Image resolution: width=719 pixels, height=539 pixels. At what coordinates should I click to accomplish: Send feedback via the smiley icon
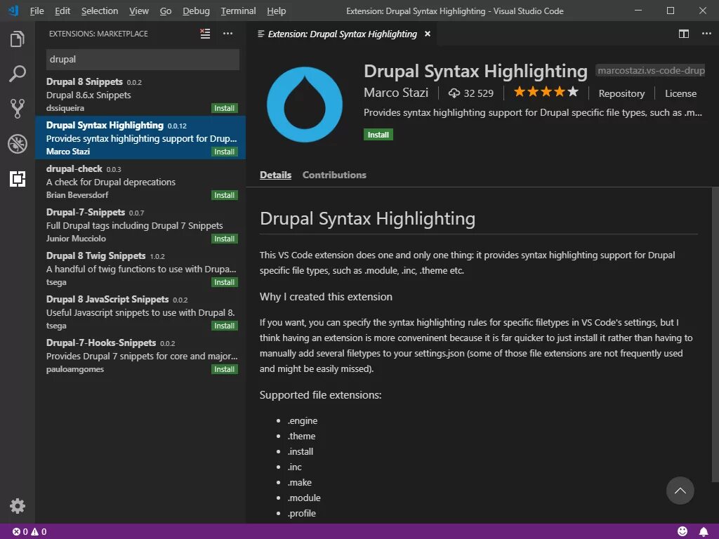681,531
